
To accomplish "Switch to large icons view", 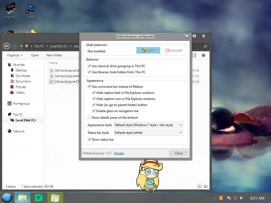I will pyautogui.click(x=206, y=186).
